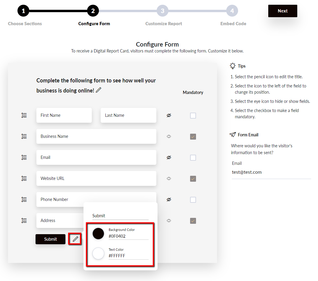Click the 'Configure Form' page heading

(x=158, y=44)
